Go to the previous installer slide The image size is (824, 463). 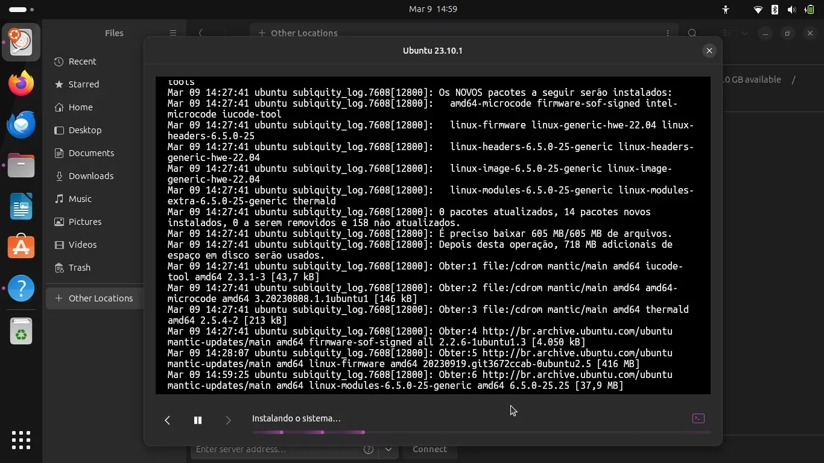[x=168, y=420]
